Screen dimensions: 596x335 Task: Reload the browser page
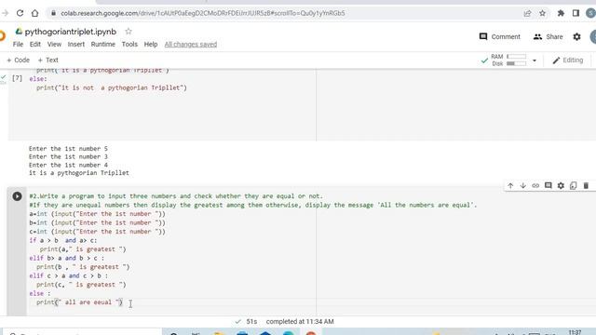[20, 13]
